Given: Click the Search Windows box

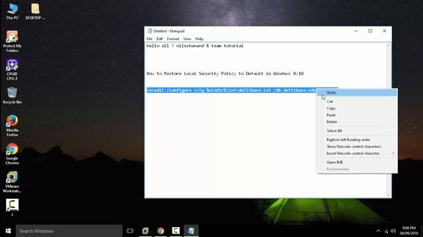Looking at the screenshot, I should pyautogui.click(x=69, y=231).
